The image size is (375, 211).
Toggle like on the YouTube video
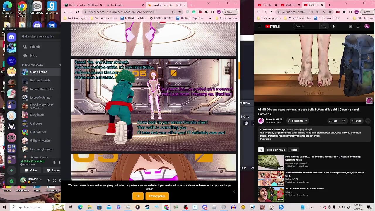tap(333, 121)
